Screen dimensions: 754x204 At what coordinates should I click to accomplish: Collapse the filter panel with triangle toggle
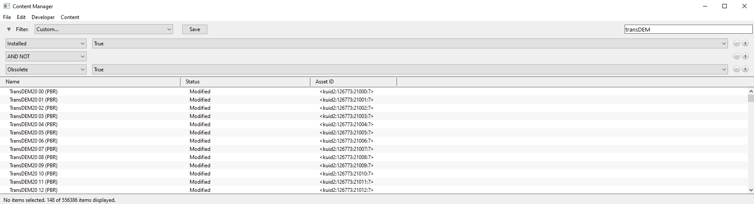click(x=9, y=29)
